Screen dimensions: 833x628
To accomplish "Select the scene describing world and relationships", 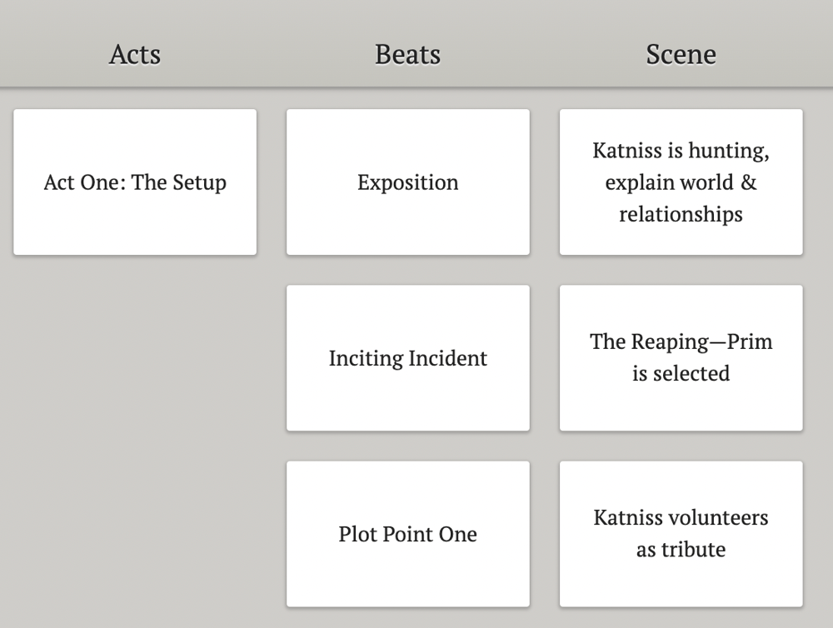I will click(681, 182).
